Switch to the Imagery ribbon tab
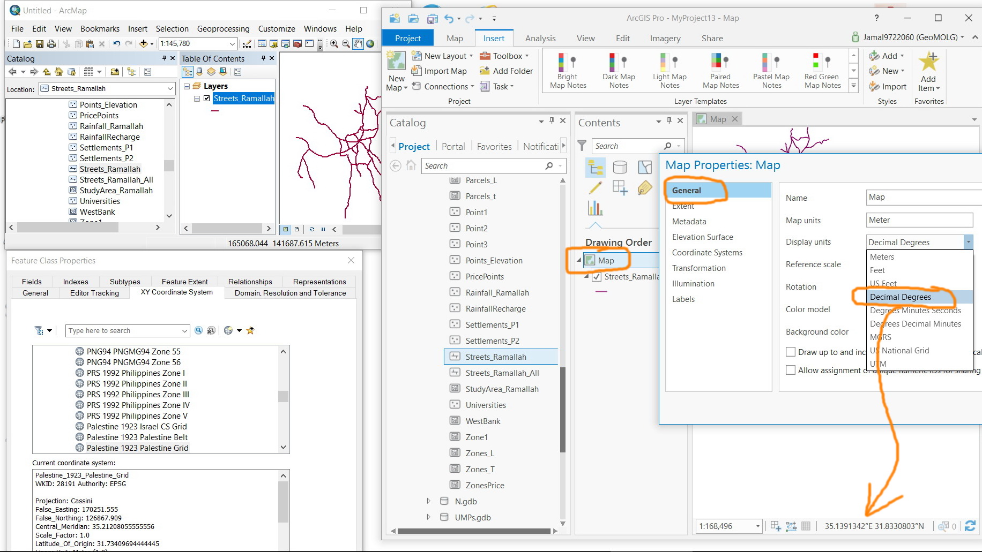The height and width of the screenshot is (552, 982). 665,39
